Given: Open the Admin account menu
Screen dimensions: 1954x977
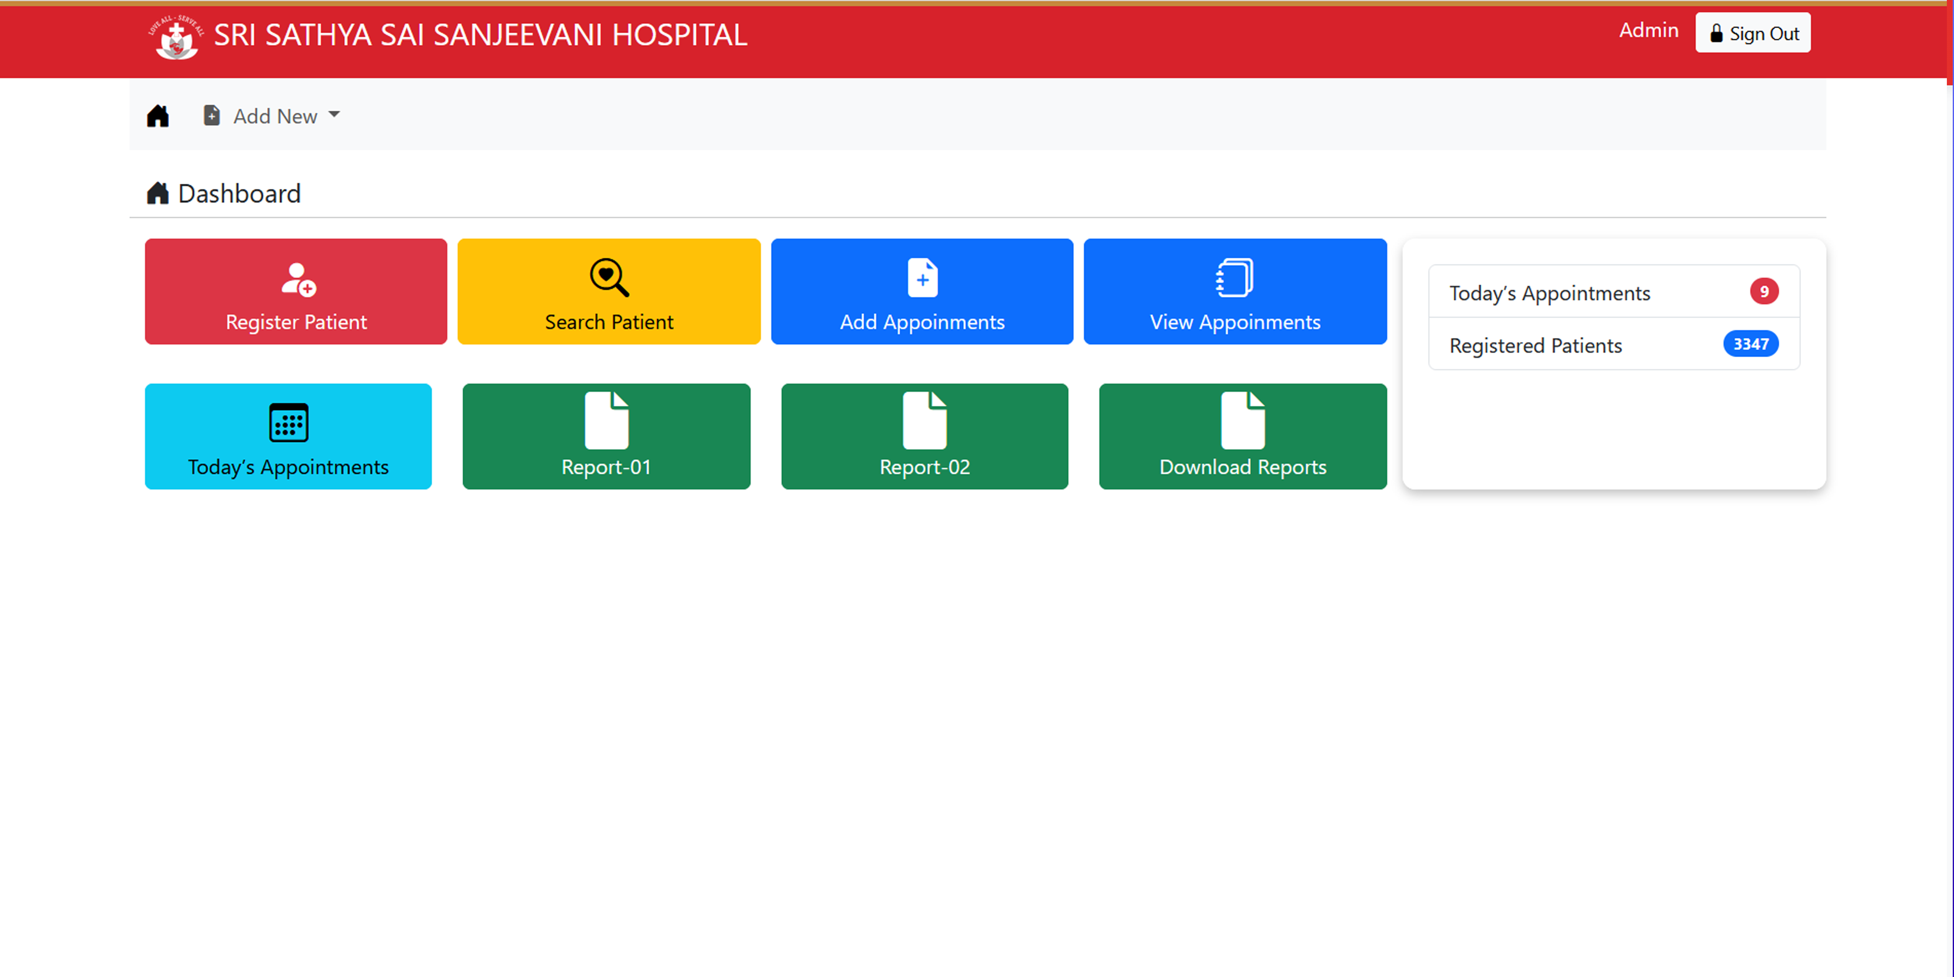Looking at the screenshot, I should coord(1649,30).
